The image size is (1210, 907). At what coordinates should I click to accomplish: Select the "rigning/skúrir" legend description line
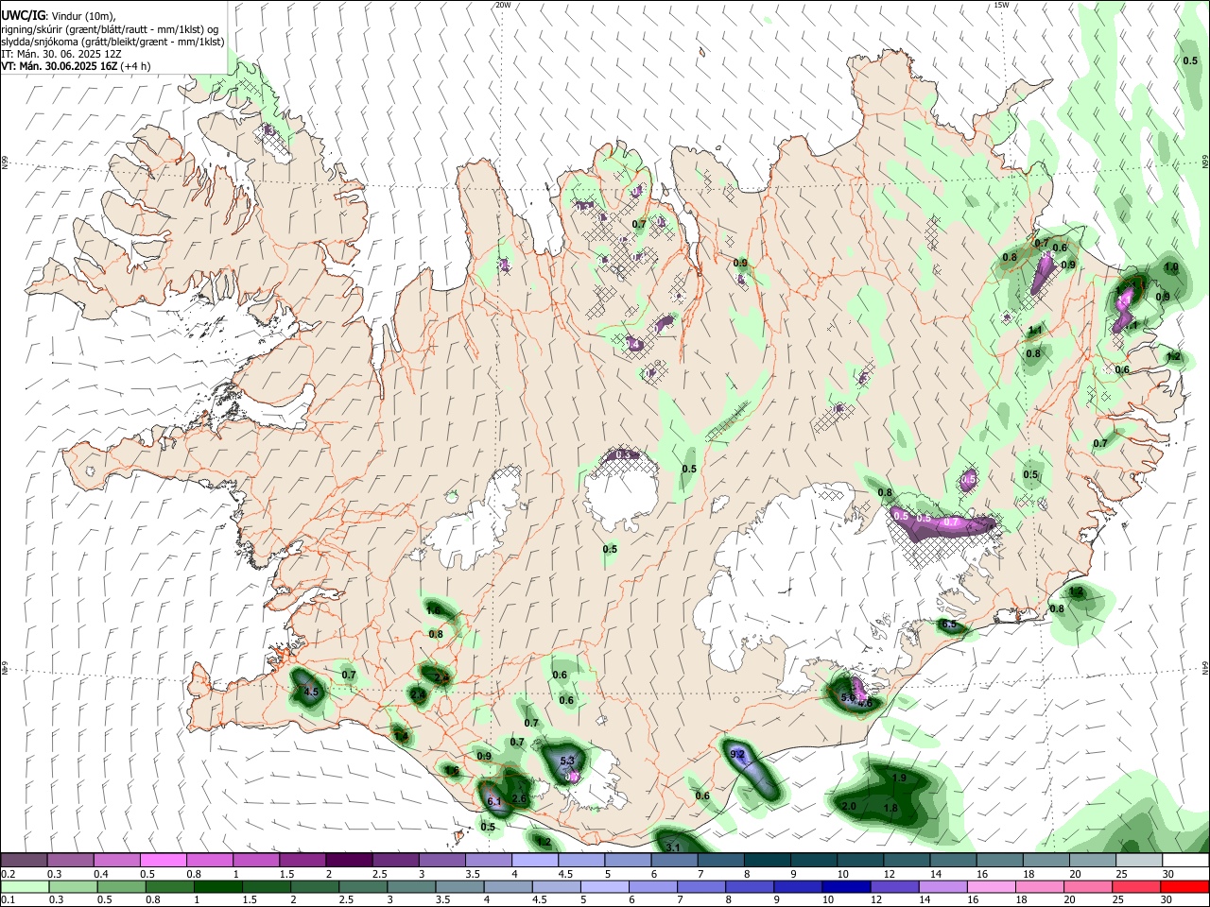[x=109, y=29]
